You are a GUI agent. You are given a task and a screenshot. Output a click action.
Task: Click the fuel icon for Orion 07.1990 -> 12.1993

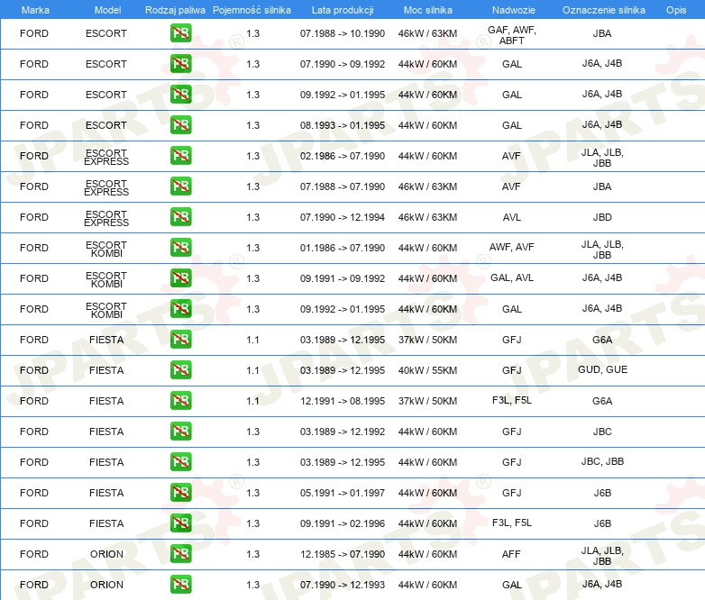[180, 585]
